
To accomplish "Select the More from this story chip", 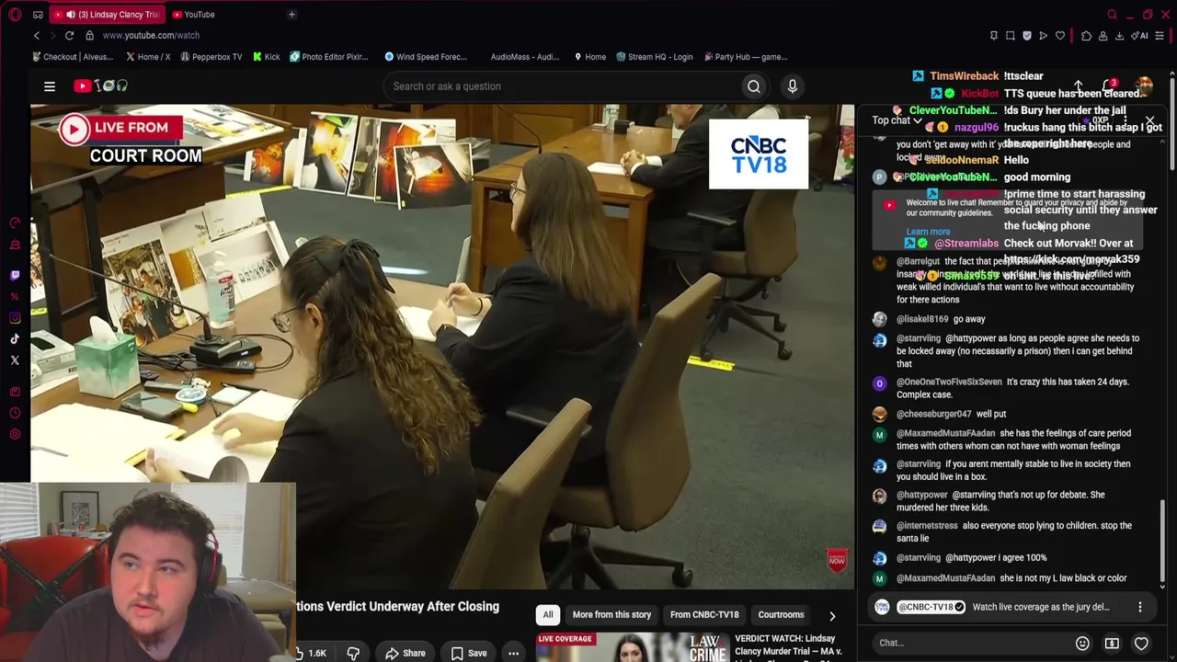I will pos(611,615).
